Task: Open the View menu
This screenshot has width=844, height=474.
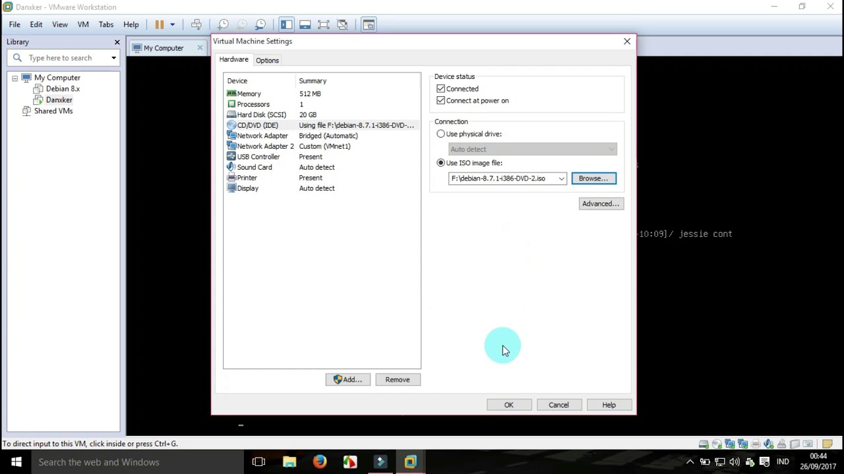Action: point(60,24)
